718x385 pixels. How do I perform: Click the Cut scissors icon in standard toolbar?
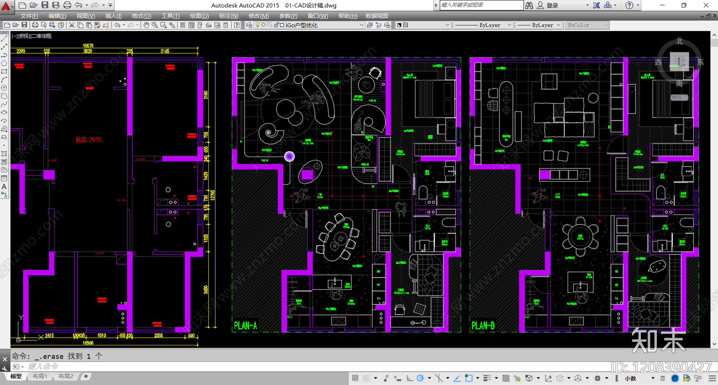click(x=72, y=25)
